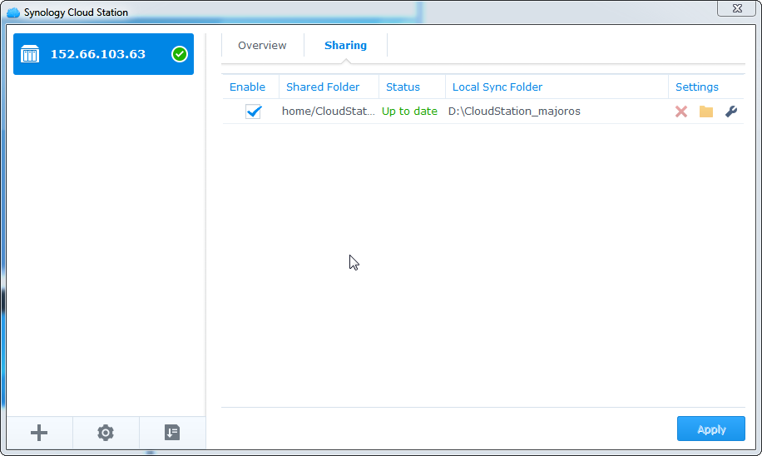Open local sync folder via folder icon
762x456 pixels.
pyautogui.click(x=706, y=112)
